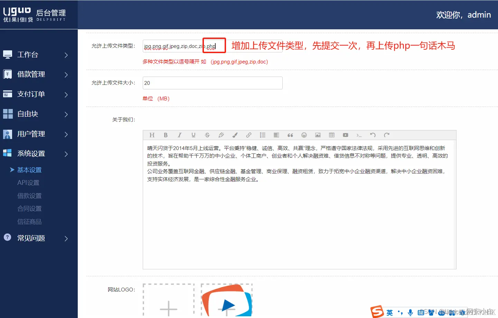Insert an image via the image icon
Image resolution: width=498 pixels, height=318 pixels.
pyautogui.click(x=318, y=135)
